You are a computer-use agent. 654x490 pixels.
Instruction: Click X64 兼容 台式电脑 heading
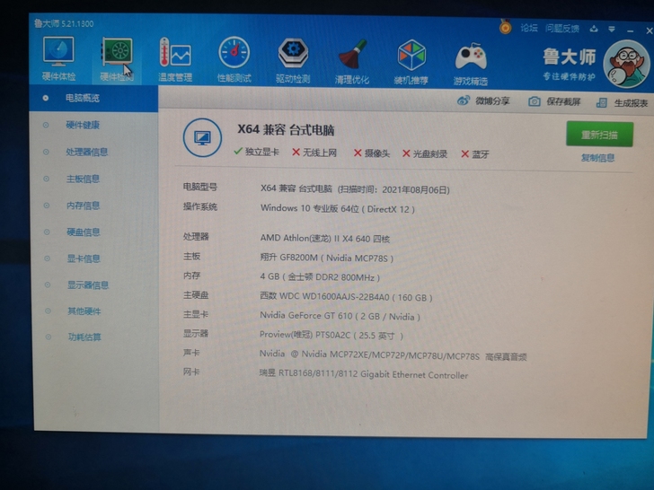pyautogui.click(x=286, y=129)
